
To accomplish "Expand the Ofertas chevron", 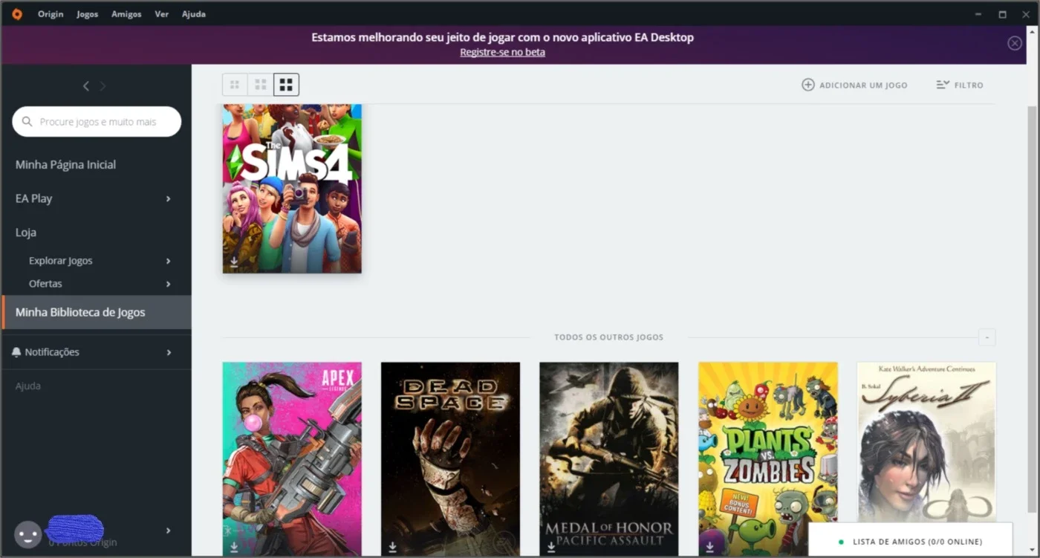I will tap(169, 284).
